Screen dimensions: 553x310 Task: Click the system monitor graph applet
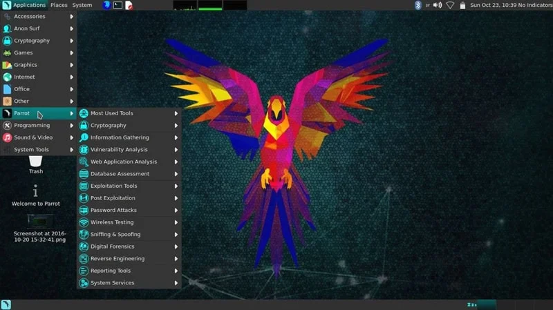[x=210, y=6]
